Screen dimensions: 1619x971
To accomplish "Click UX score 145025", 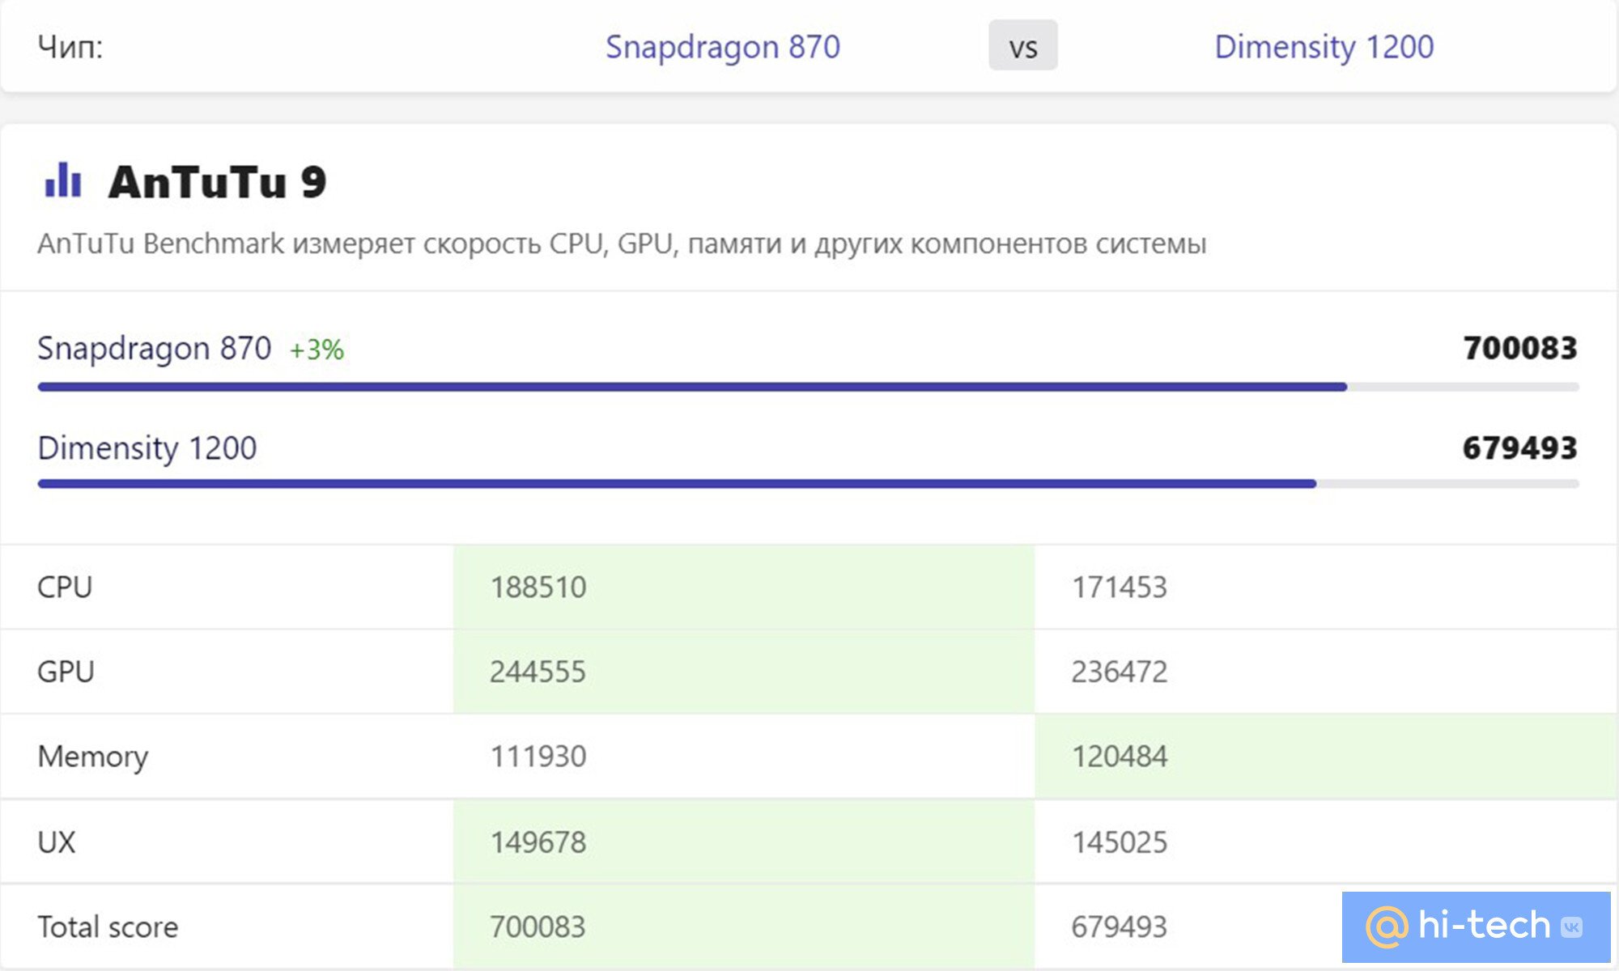I will click(x=1120, y=842).
